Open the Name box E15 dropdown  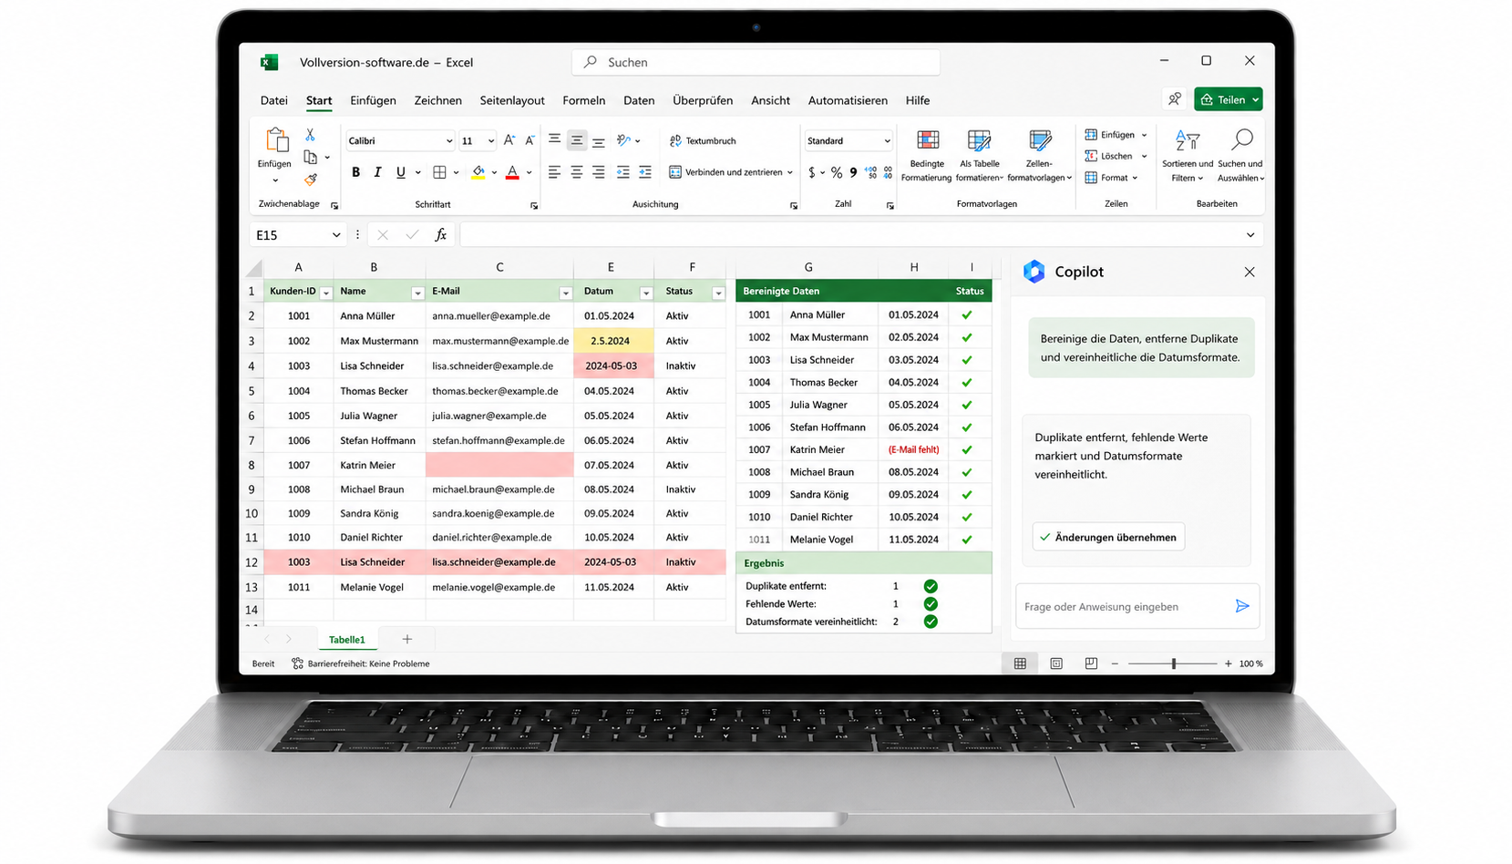point(335,235)
